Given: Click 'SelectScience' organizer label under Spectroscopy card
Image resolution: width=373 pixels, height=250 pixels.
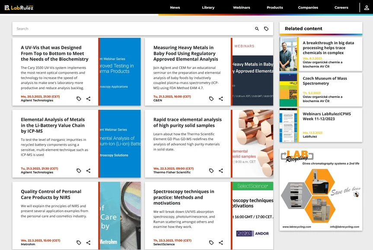Looking at the screenshot, I should click(164, 244).
